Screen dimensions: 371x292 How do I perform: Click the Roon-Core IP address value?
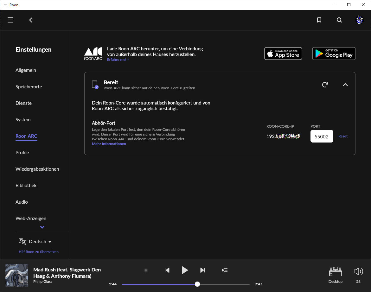pyautogui.click(x=283, y=136)
